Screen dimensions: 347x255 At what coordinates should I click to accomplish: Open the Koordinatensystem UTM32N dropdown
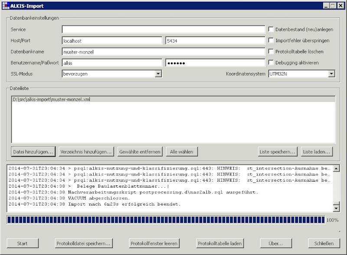coord(331,74)
